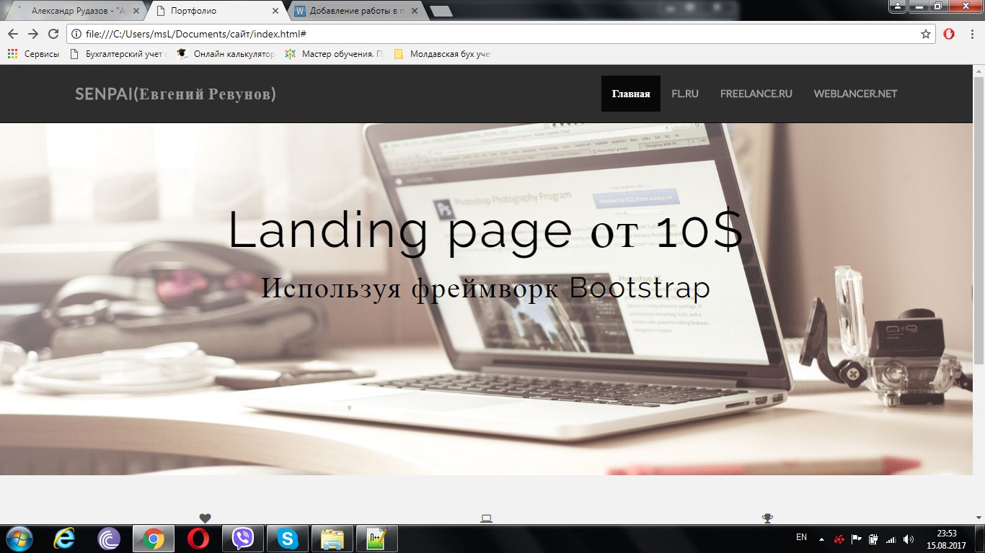Click the browser Forward arrow

click(32, 34)
